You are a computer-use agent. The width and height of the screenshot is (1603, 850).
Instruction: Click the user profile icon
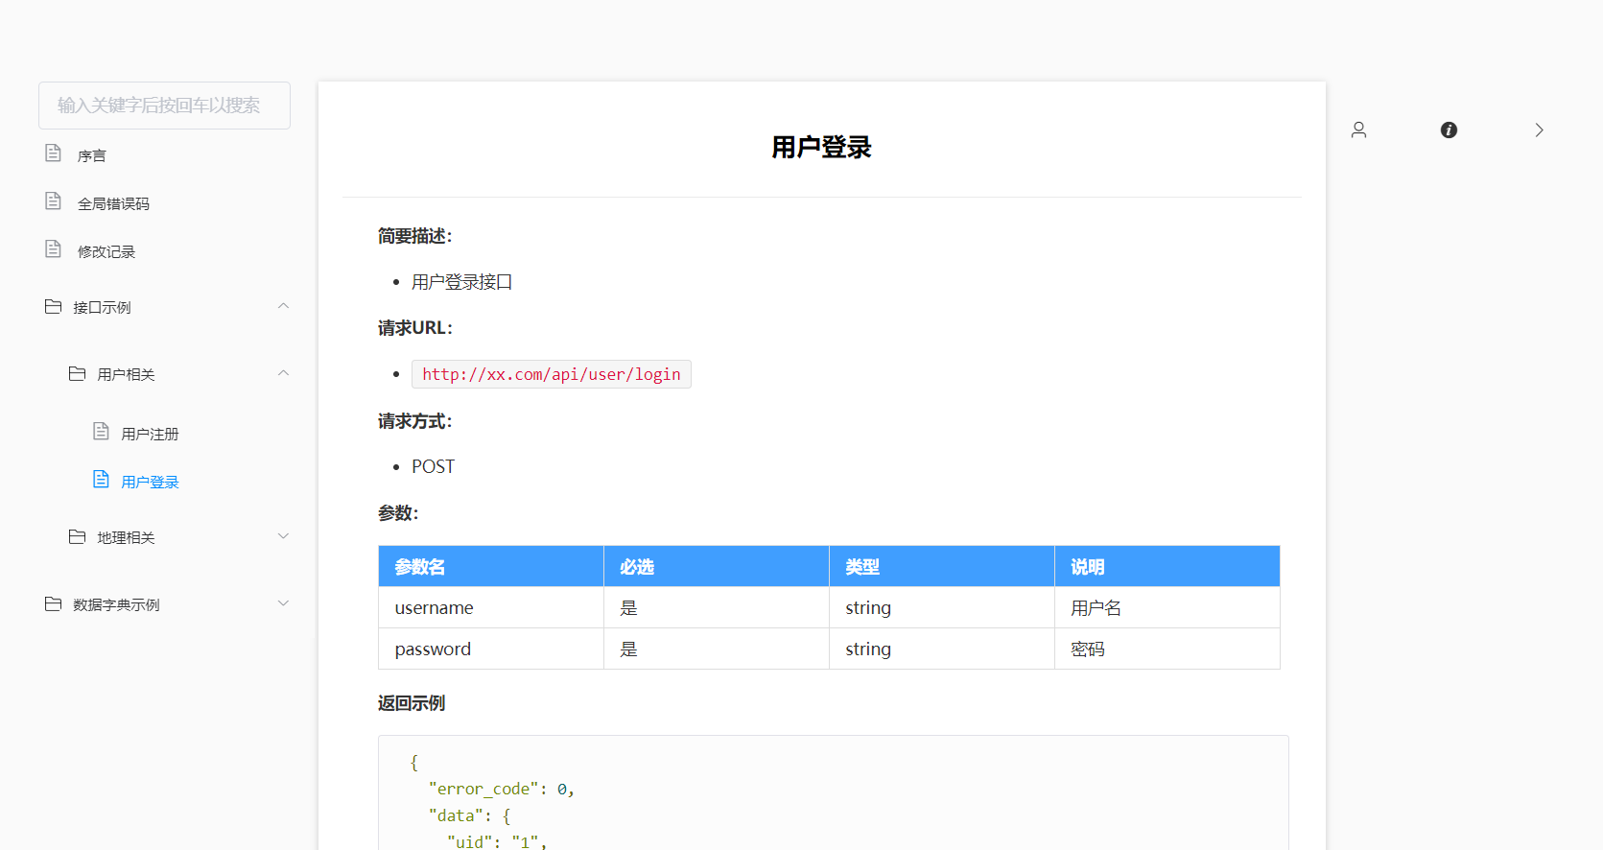click(1358, 130)
